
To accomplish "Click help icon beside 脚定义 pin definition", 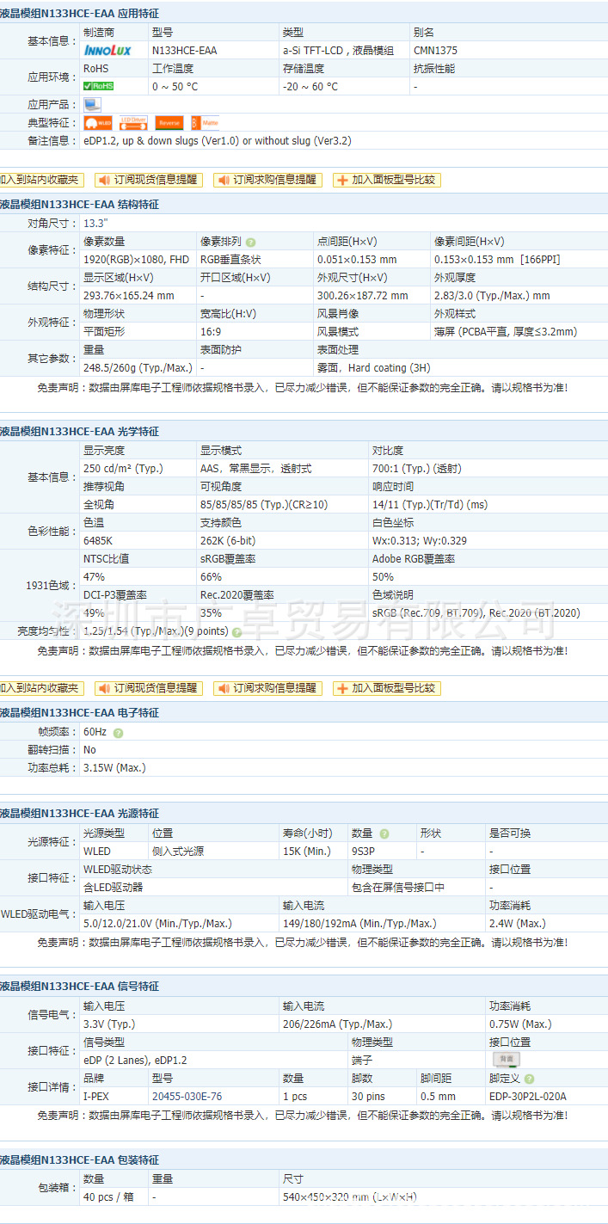I will 530,1079.
